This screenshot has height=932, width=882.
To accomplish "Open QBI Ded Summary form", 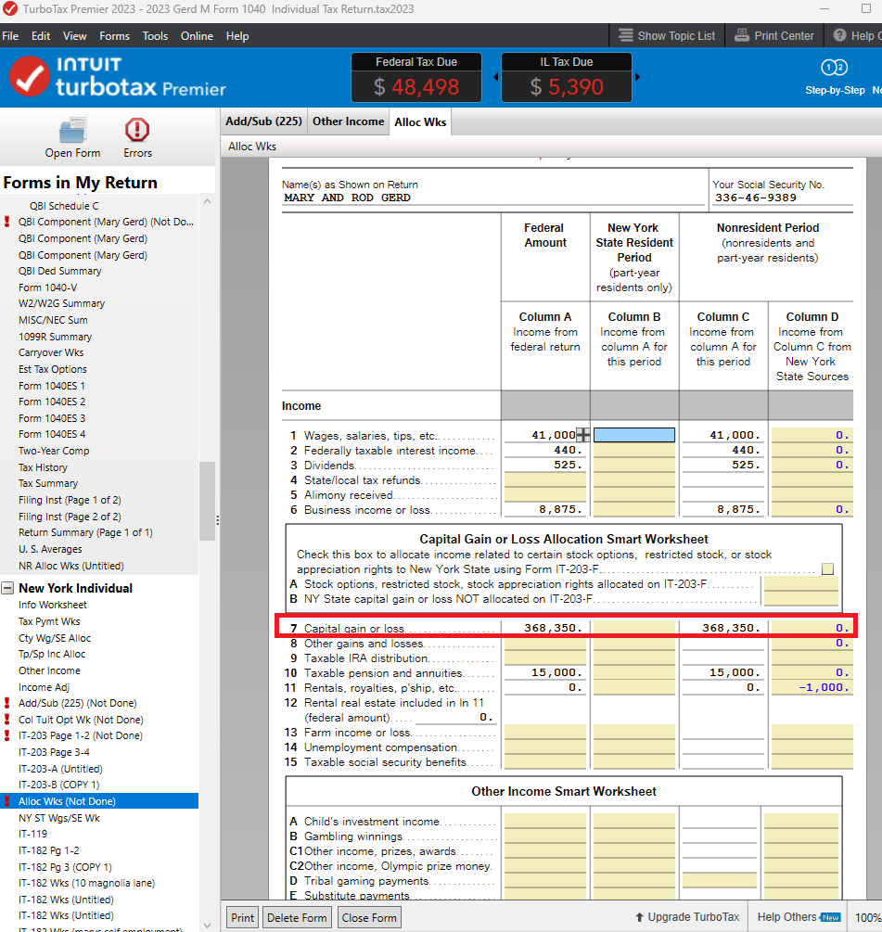I will [59, 271].
